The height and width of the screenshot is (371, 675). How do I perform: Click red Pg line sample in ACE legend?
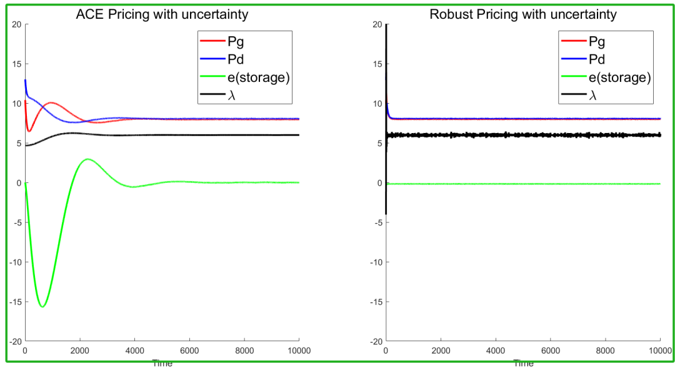tap(212, 41)
